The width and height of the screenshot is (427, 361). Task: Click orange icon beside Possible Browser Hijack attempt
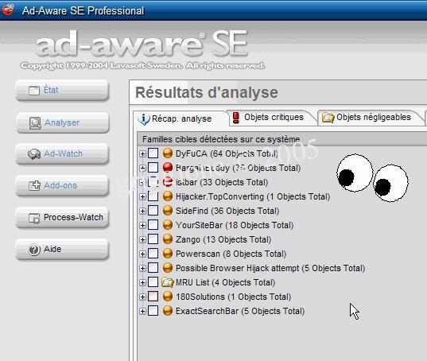[x=168, y=268]
